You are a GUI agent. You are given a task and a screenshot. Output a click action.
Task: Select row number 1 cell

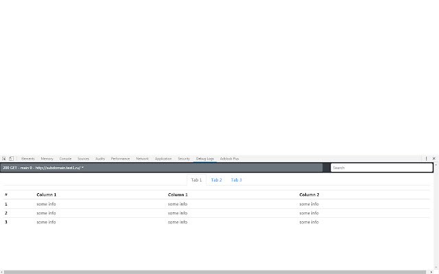coord(6,204)
